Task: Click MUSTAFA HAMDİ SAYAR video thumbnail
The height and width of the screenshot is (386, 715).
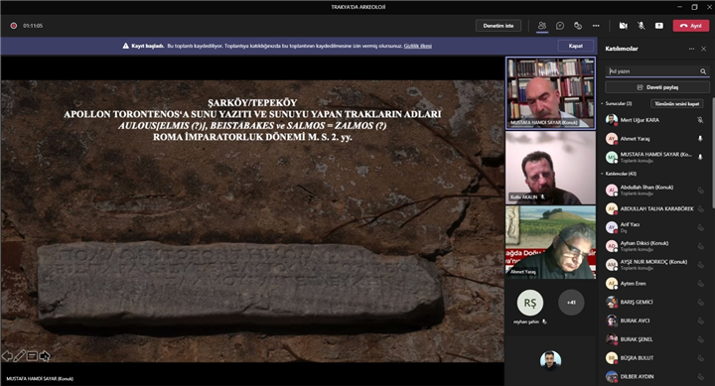Action: pos(550,93)
